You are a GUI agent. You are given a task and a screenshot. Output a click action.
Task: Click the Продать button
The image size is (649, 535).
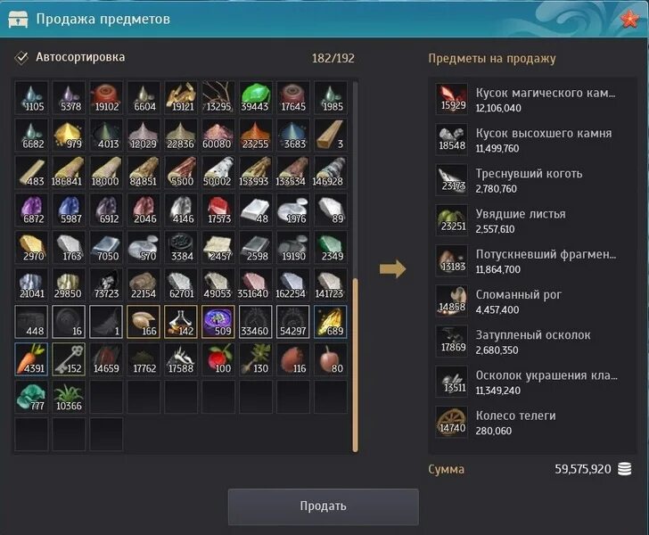324,506
